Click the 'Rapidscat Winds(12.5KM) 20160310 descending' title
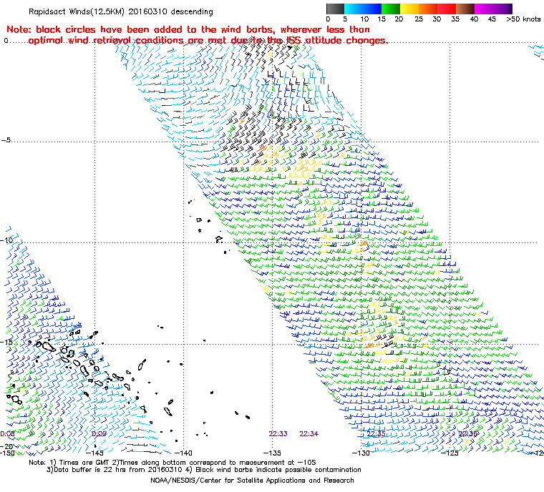The image size is (544, 492). click(x=121, y=11)
